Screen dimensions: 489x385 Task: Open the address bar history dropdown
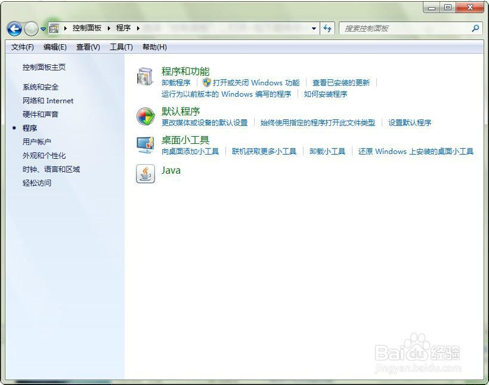tap(314, 28)
